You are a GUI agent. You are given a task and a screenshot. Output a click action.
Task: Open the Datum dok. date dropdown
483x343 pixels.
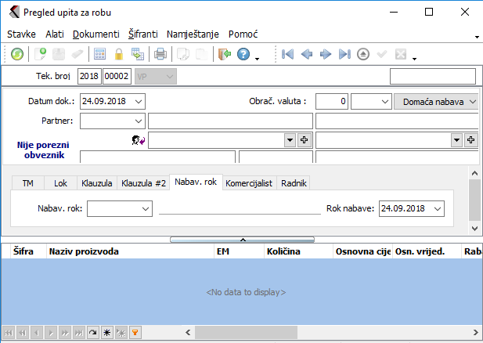coord(139,101)
